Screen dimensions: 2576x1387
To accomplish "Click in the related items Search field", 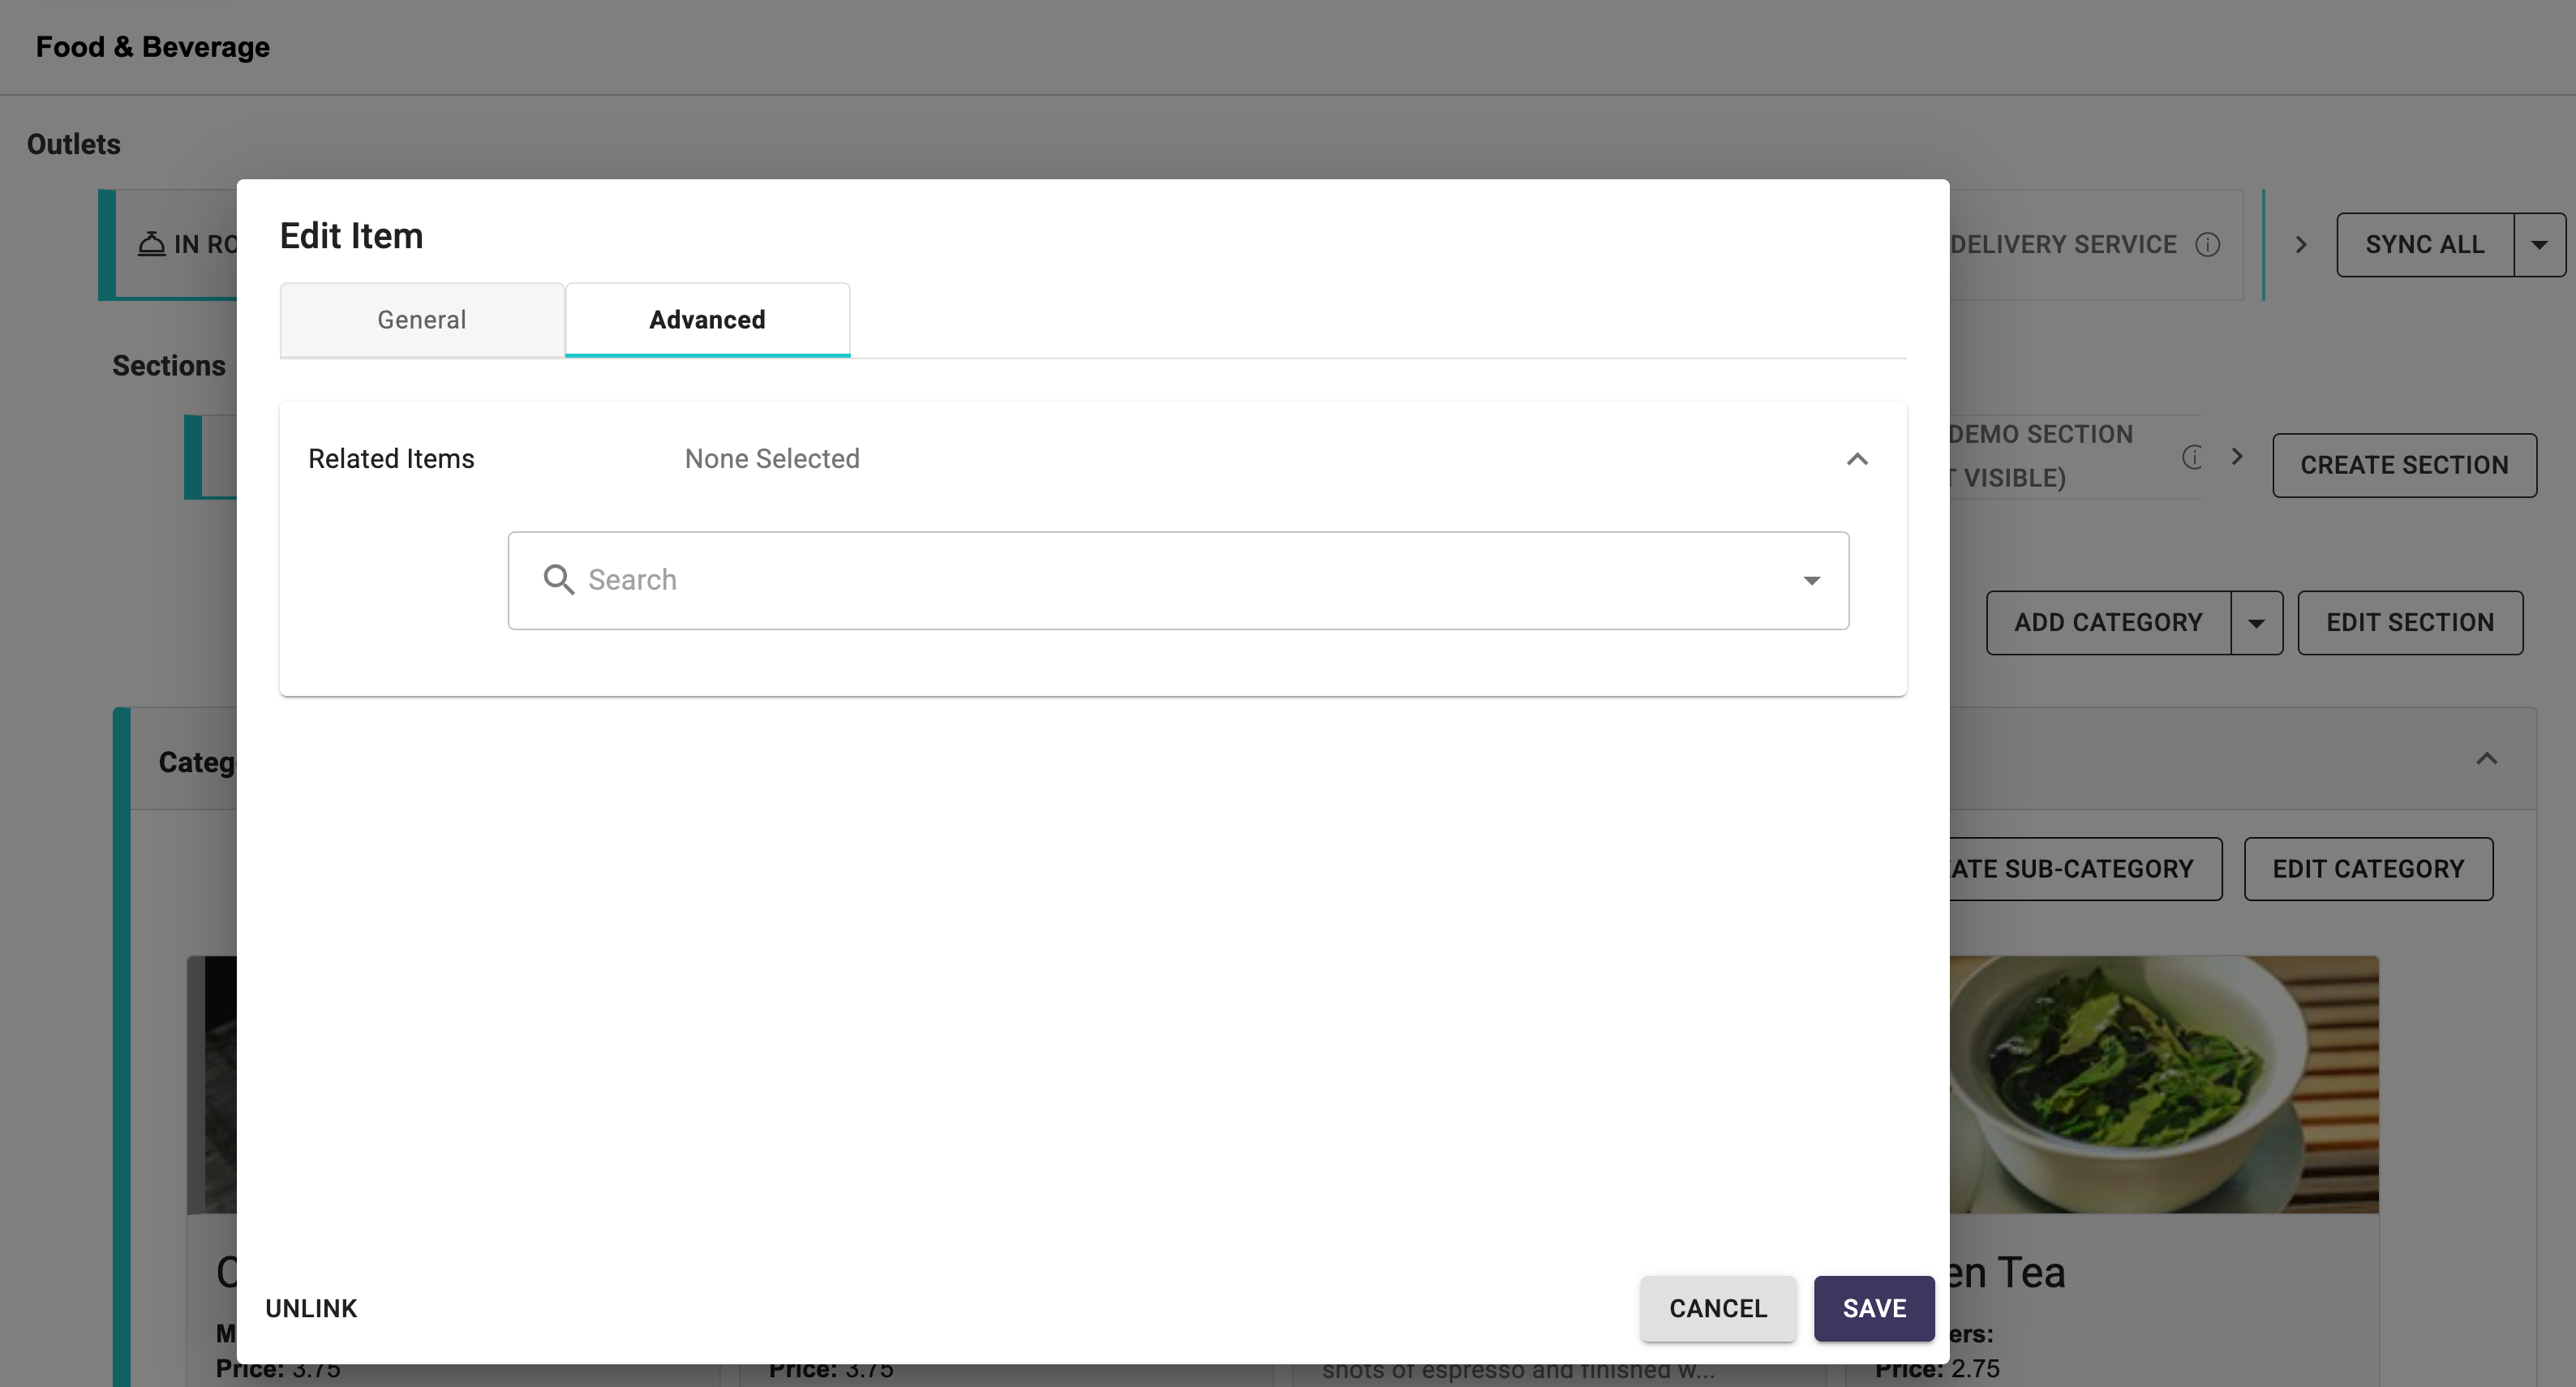I will point(1150,580).
